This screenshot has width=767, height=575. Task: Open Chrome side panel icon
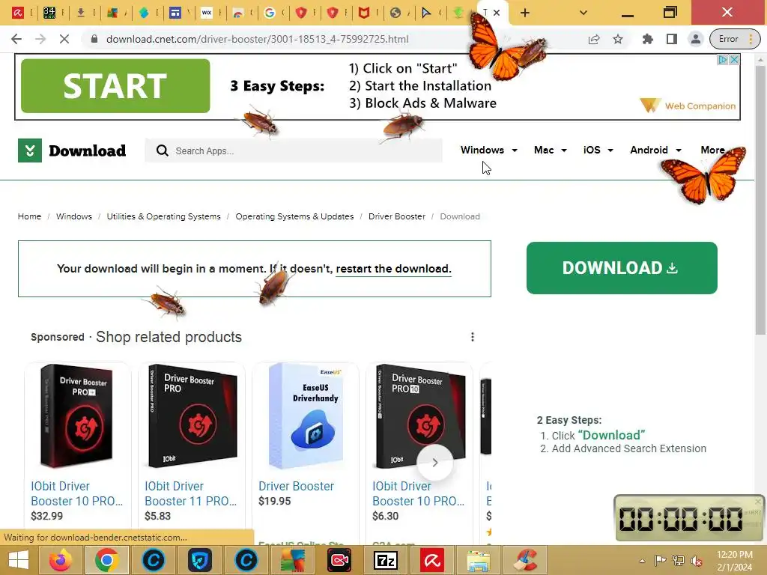pos(672,39)
